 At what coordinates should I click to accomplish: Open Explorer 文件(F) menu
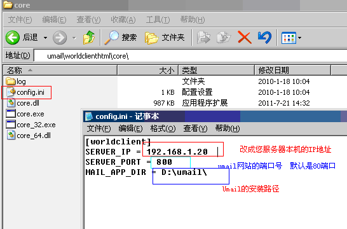(x=20, y=20)
